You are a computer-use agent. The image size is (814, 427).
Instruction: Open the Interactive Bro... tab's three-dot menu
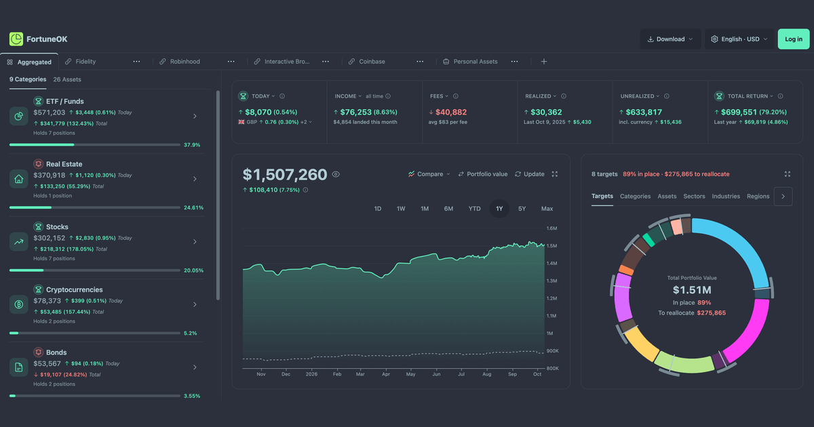tap(326, 62)
